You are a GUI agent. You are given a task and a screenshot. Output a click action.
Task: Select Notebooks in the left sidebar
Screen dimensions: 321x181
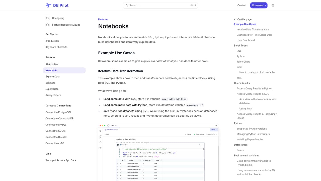click(64, 70)
